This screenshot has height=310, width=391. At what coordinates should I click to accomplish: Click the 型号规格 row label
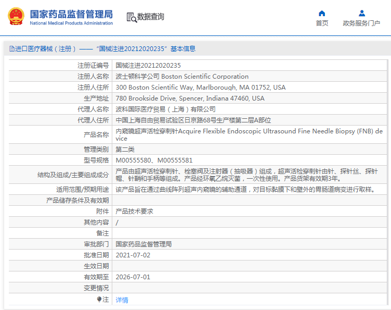96,160
